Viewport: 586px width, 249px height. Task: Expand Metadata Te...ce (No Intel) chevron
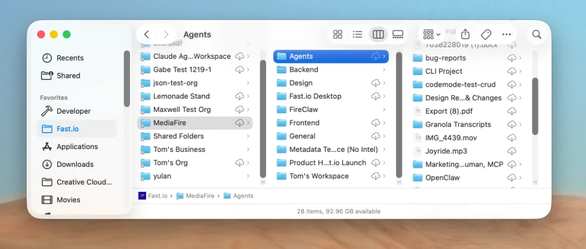click(x=384, y=150)
